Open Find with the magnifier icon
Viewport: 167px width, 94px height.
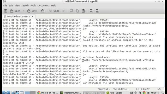coord(91,11)
